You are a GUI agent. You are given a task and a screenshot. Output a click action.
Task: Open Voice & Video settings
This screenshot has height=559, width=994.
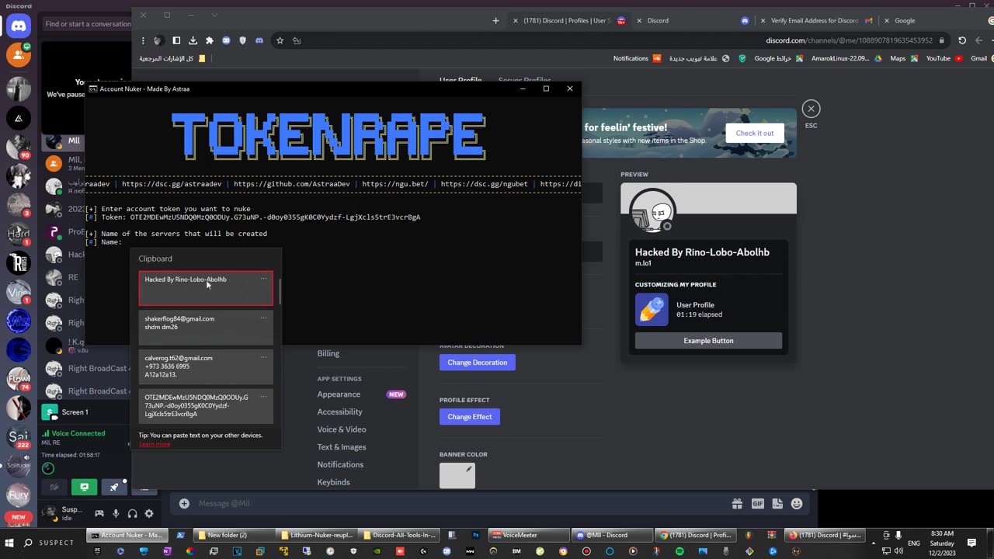point(342,429)
